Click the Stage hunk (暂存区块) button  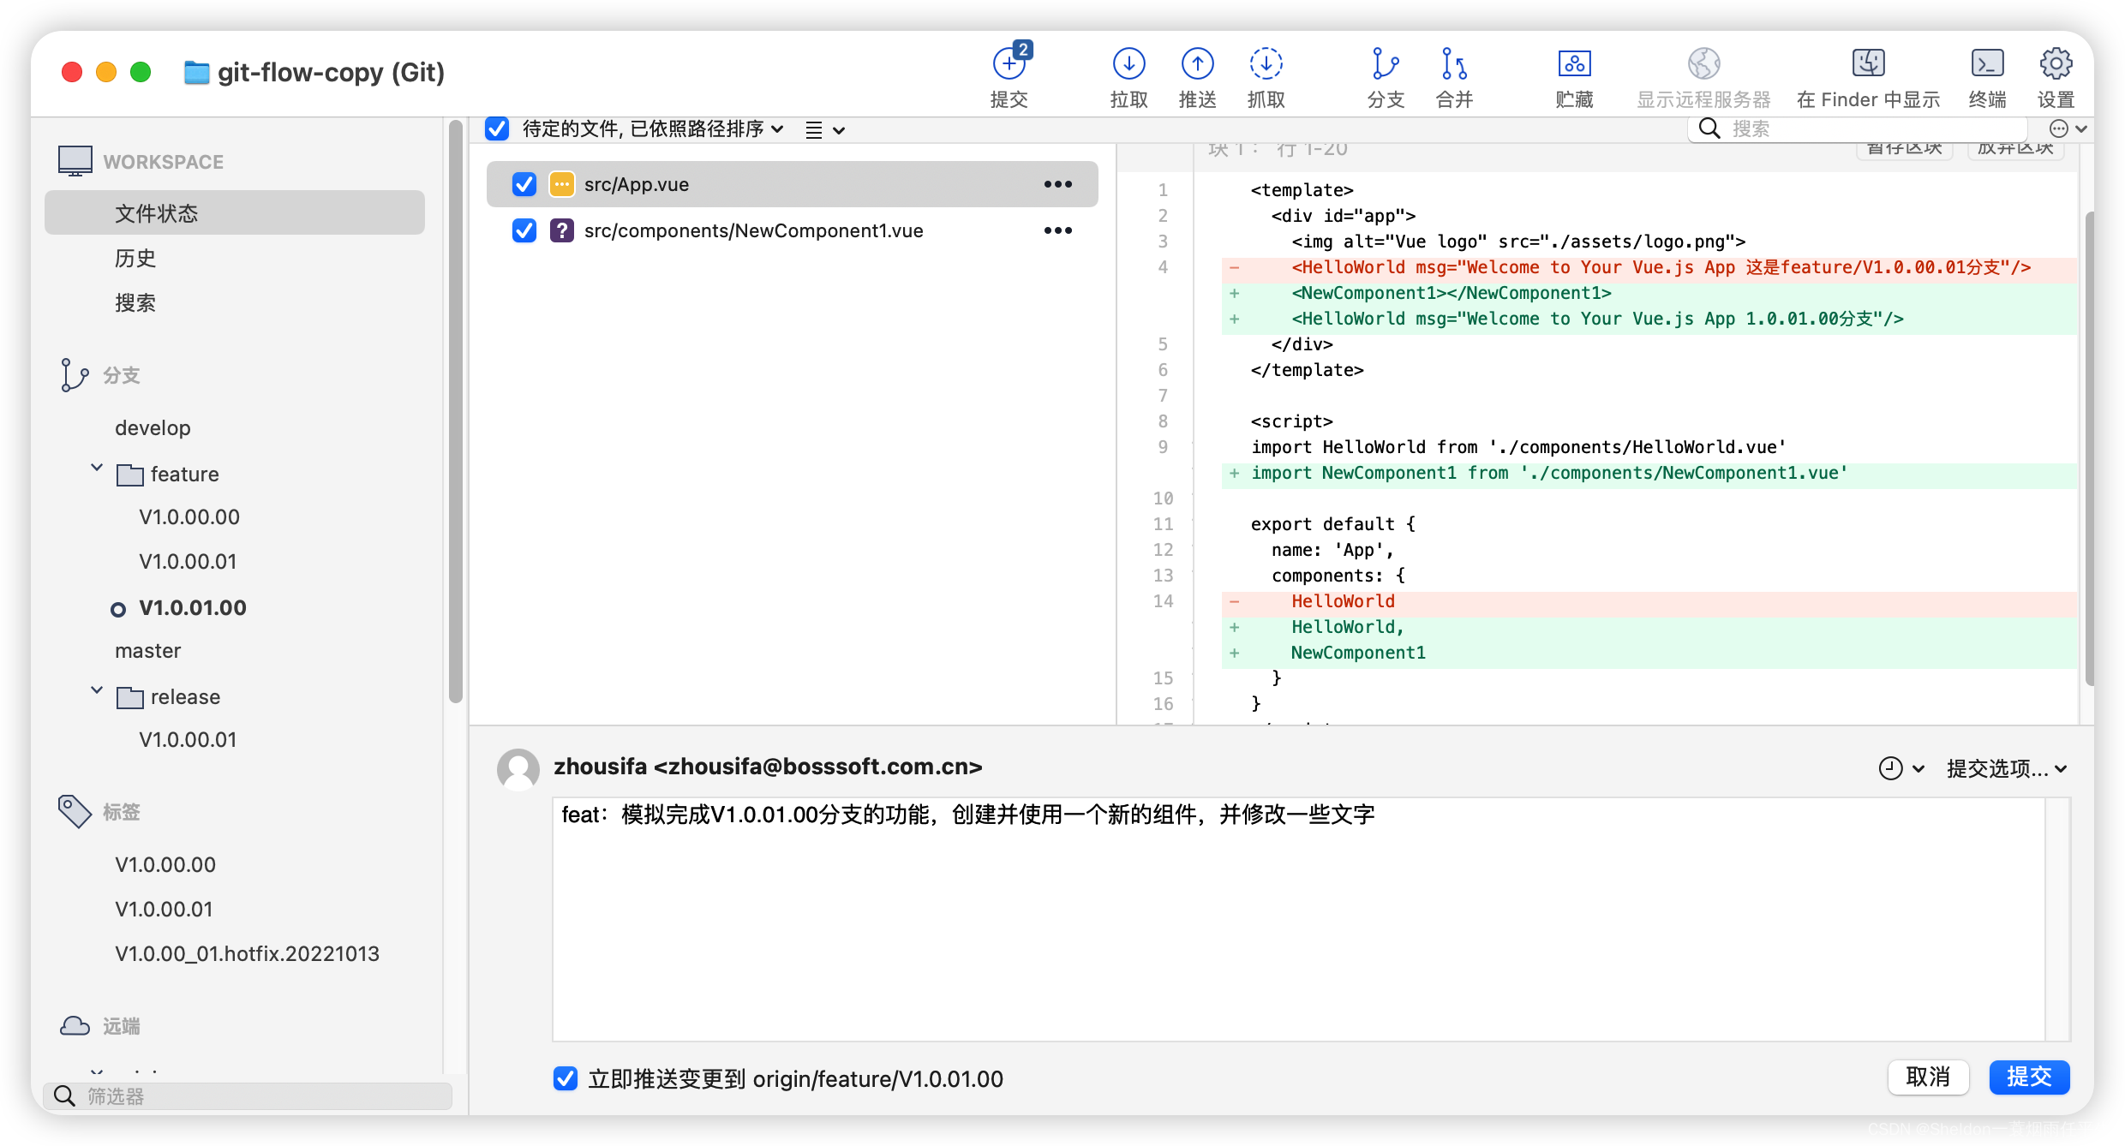(x=1904, y=150)
